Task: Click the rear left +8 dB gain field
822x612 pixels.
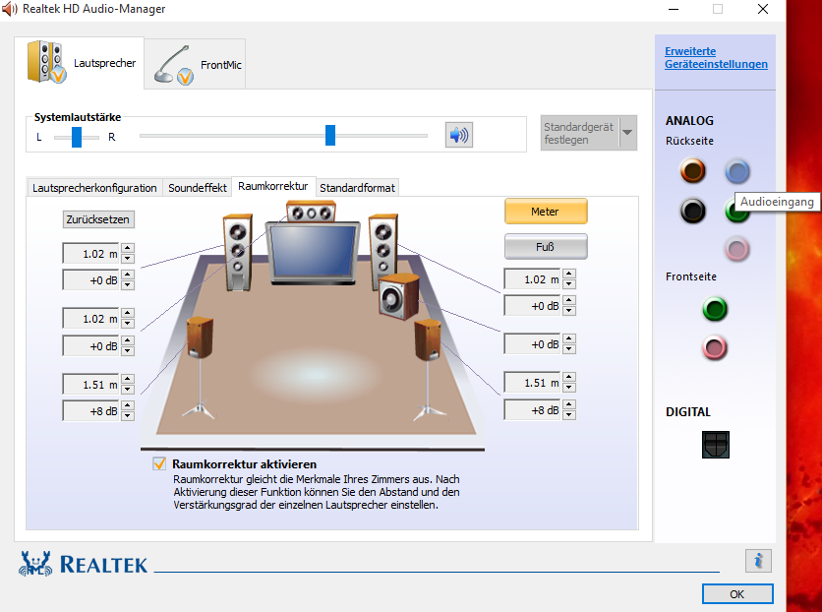Action: pyautogui.click(x=91, y=410)
